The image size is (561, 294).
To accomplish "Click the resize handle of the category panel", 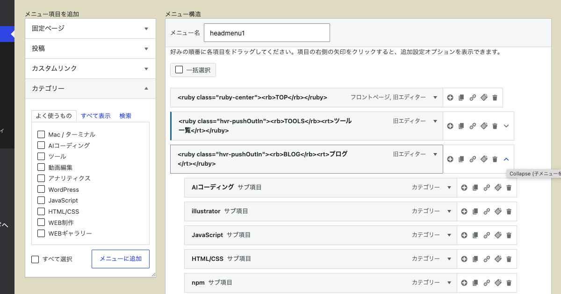I will pos(153,275).
